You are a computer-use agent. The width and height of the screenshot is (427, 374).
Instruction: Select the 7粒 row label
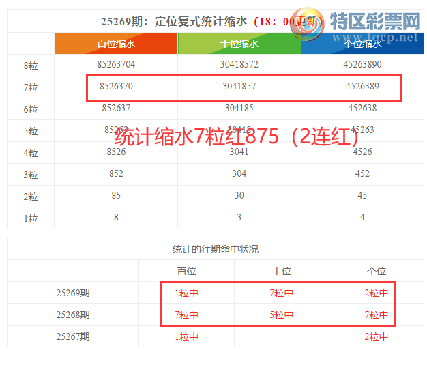pos(31,87)
